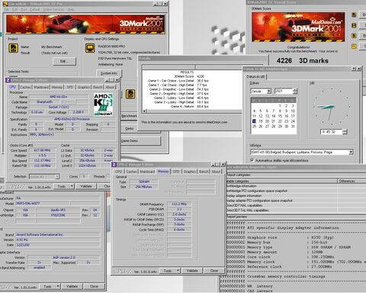366x293 pixels.
Task: Click the Edit... button under Project
Action: [64, 61]
